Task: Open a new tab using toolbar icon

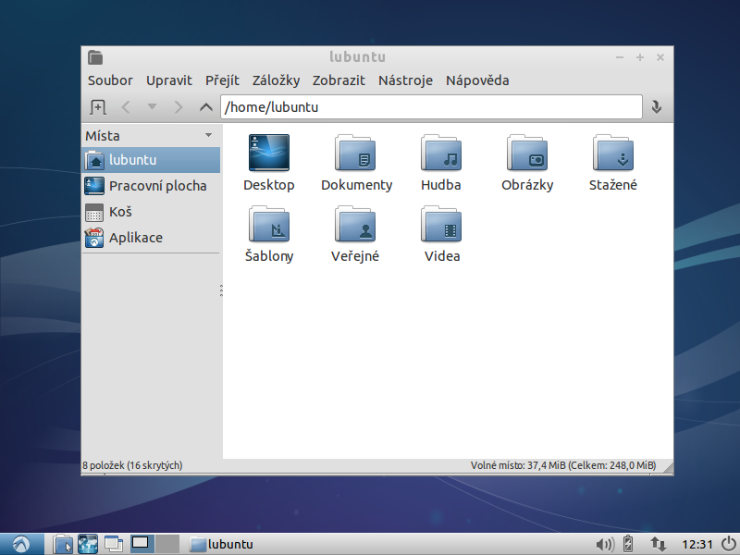Action: (x=98, y=107)
